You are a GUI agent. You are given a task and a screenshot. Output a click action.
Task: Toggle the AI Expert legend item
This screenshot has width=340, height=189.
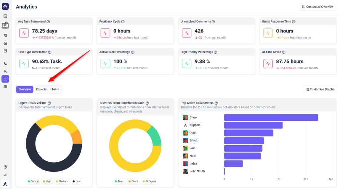(x=149, y=181)
